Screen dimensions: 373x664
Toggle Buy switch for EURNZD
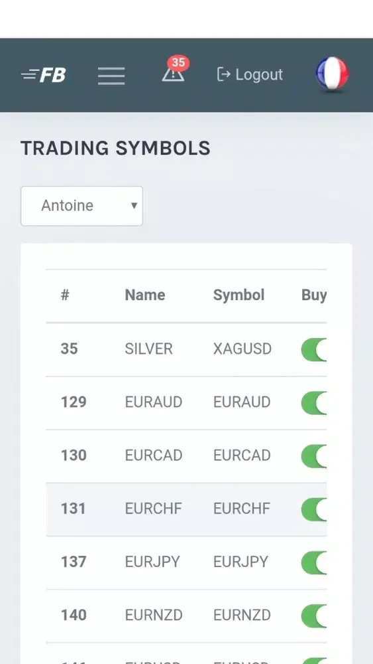[314, 616]
